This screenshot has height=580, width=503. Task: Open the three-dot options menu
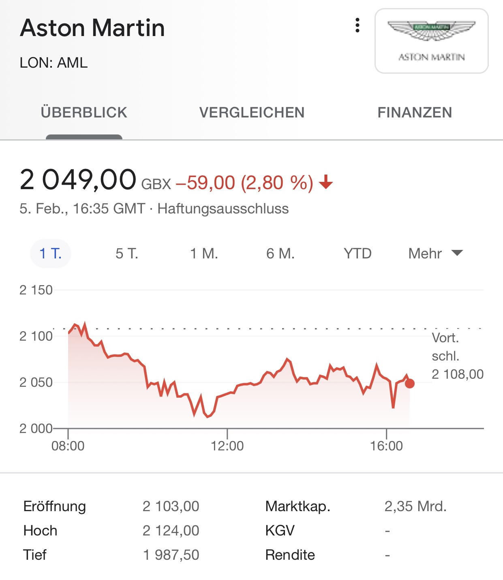(x=357, y=25)
